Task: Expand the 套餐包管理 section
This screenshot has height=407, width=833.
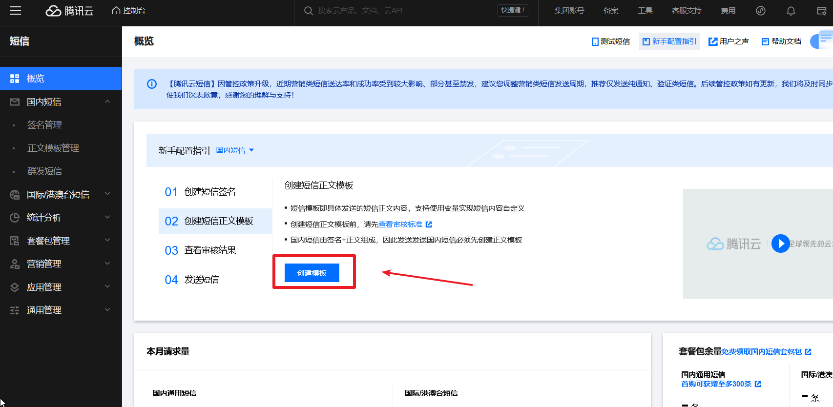Action: coord(107,240)
